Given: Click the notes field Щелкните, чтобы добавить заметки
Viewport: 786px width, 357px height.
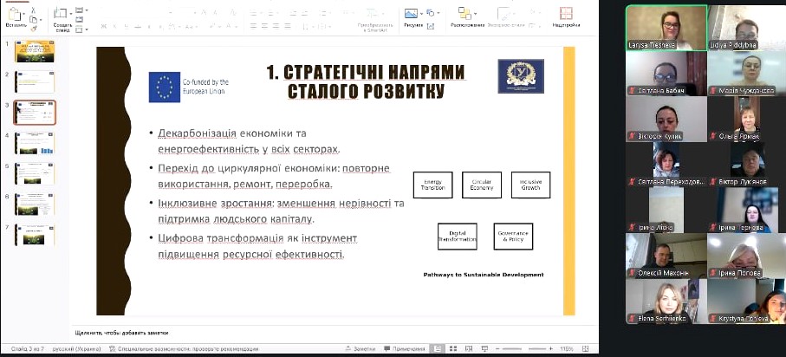Looking at the screenshot, I should pos(122,333).
